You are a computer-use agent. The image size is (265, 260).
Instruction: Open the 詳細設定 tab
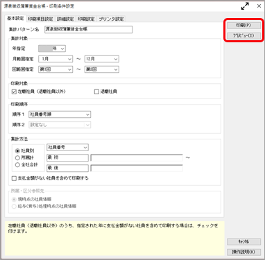pos(65,19)
